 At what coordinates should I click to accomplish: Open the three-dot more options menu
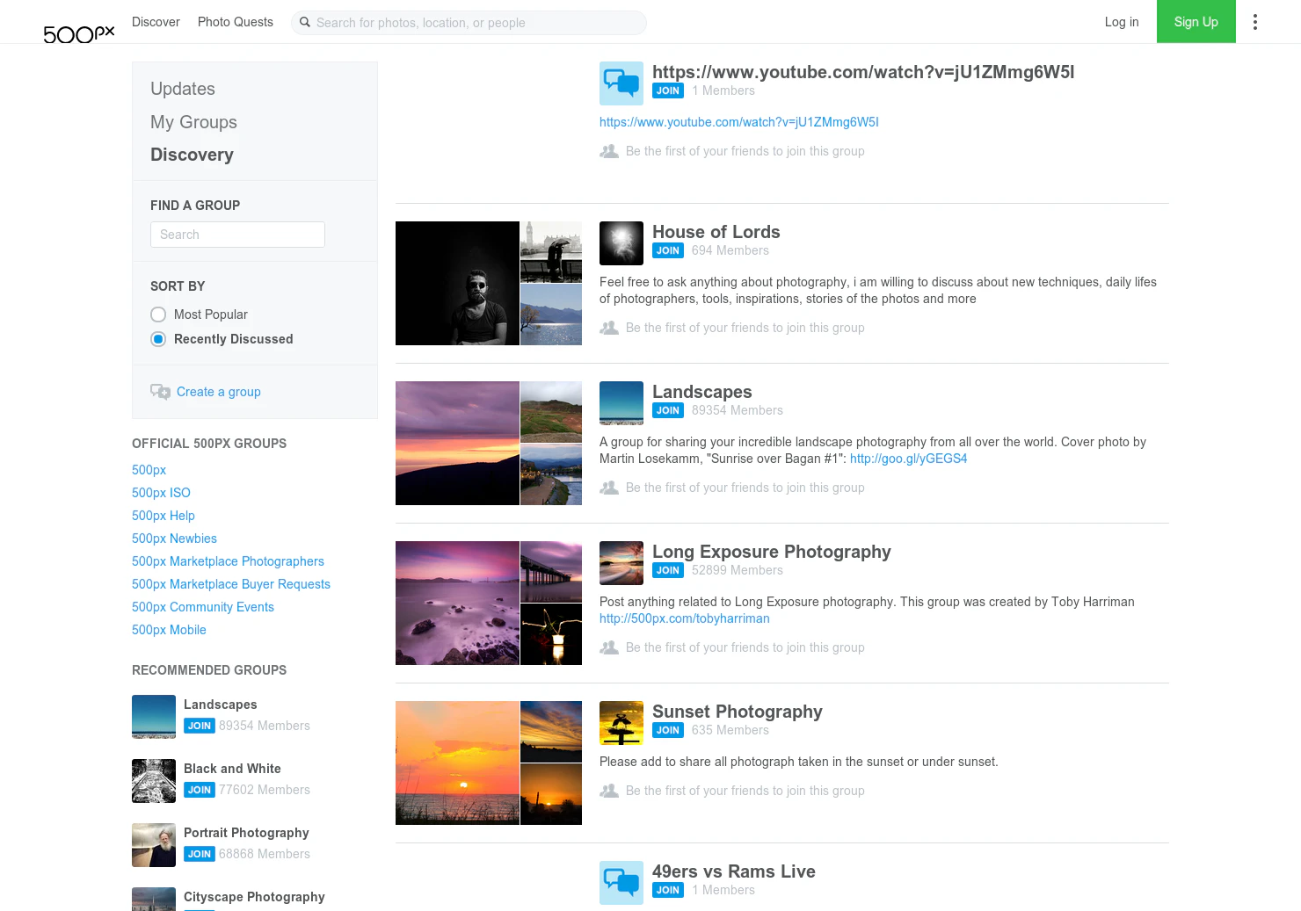1254,22
